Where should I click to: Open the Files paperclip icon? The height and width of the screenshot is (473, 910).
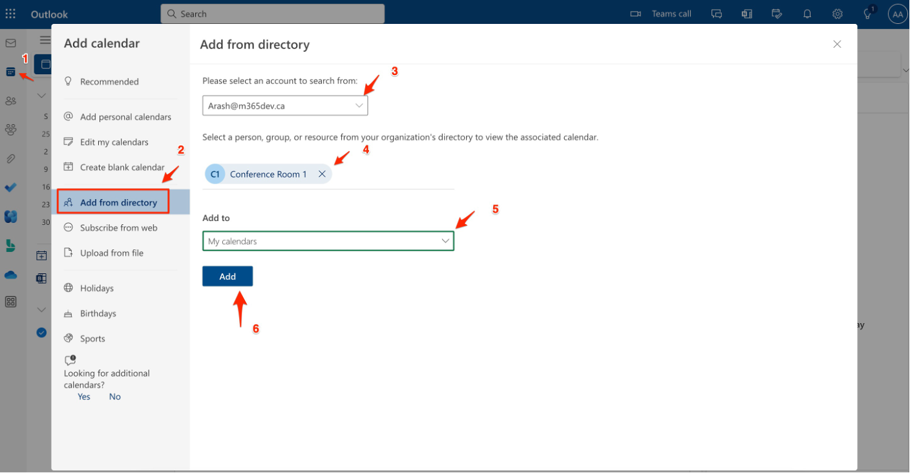[x=10, y=158]
